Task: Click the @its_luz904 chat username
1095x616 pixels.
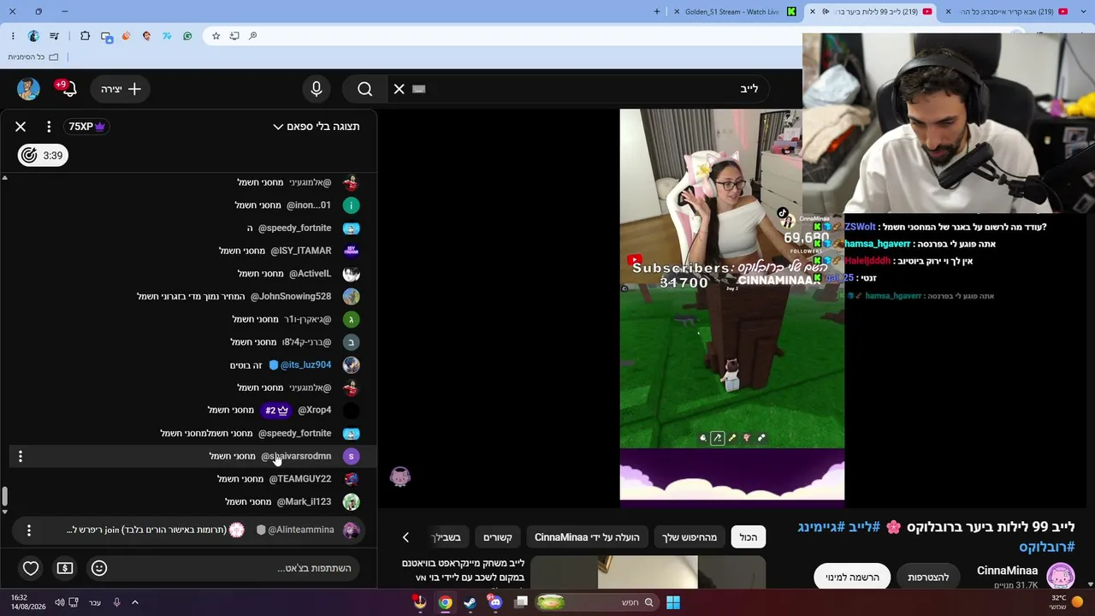Action: tap(305, 365)
